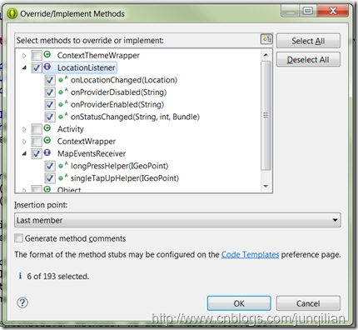This screenshot has height=330, width=358.
Task: Confirm with the OK button
Action: (239, 303)
